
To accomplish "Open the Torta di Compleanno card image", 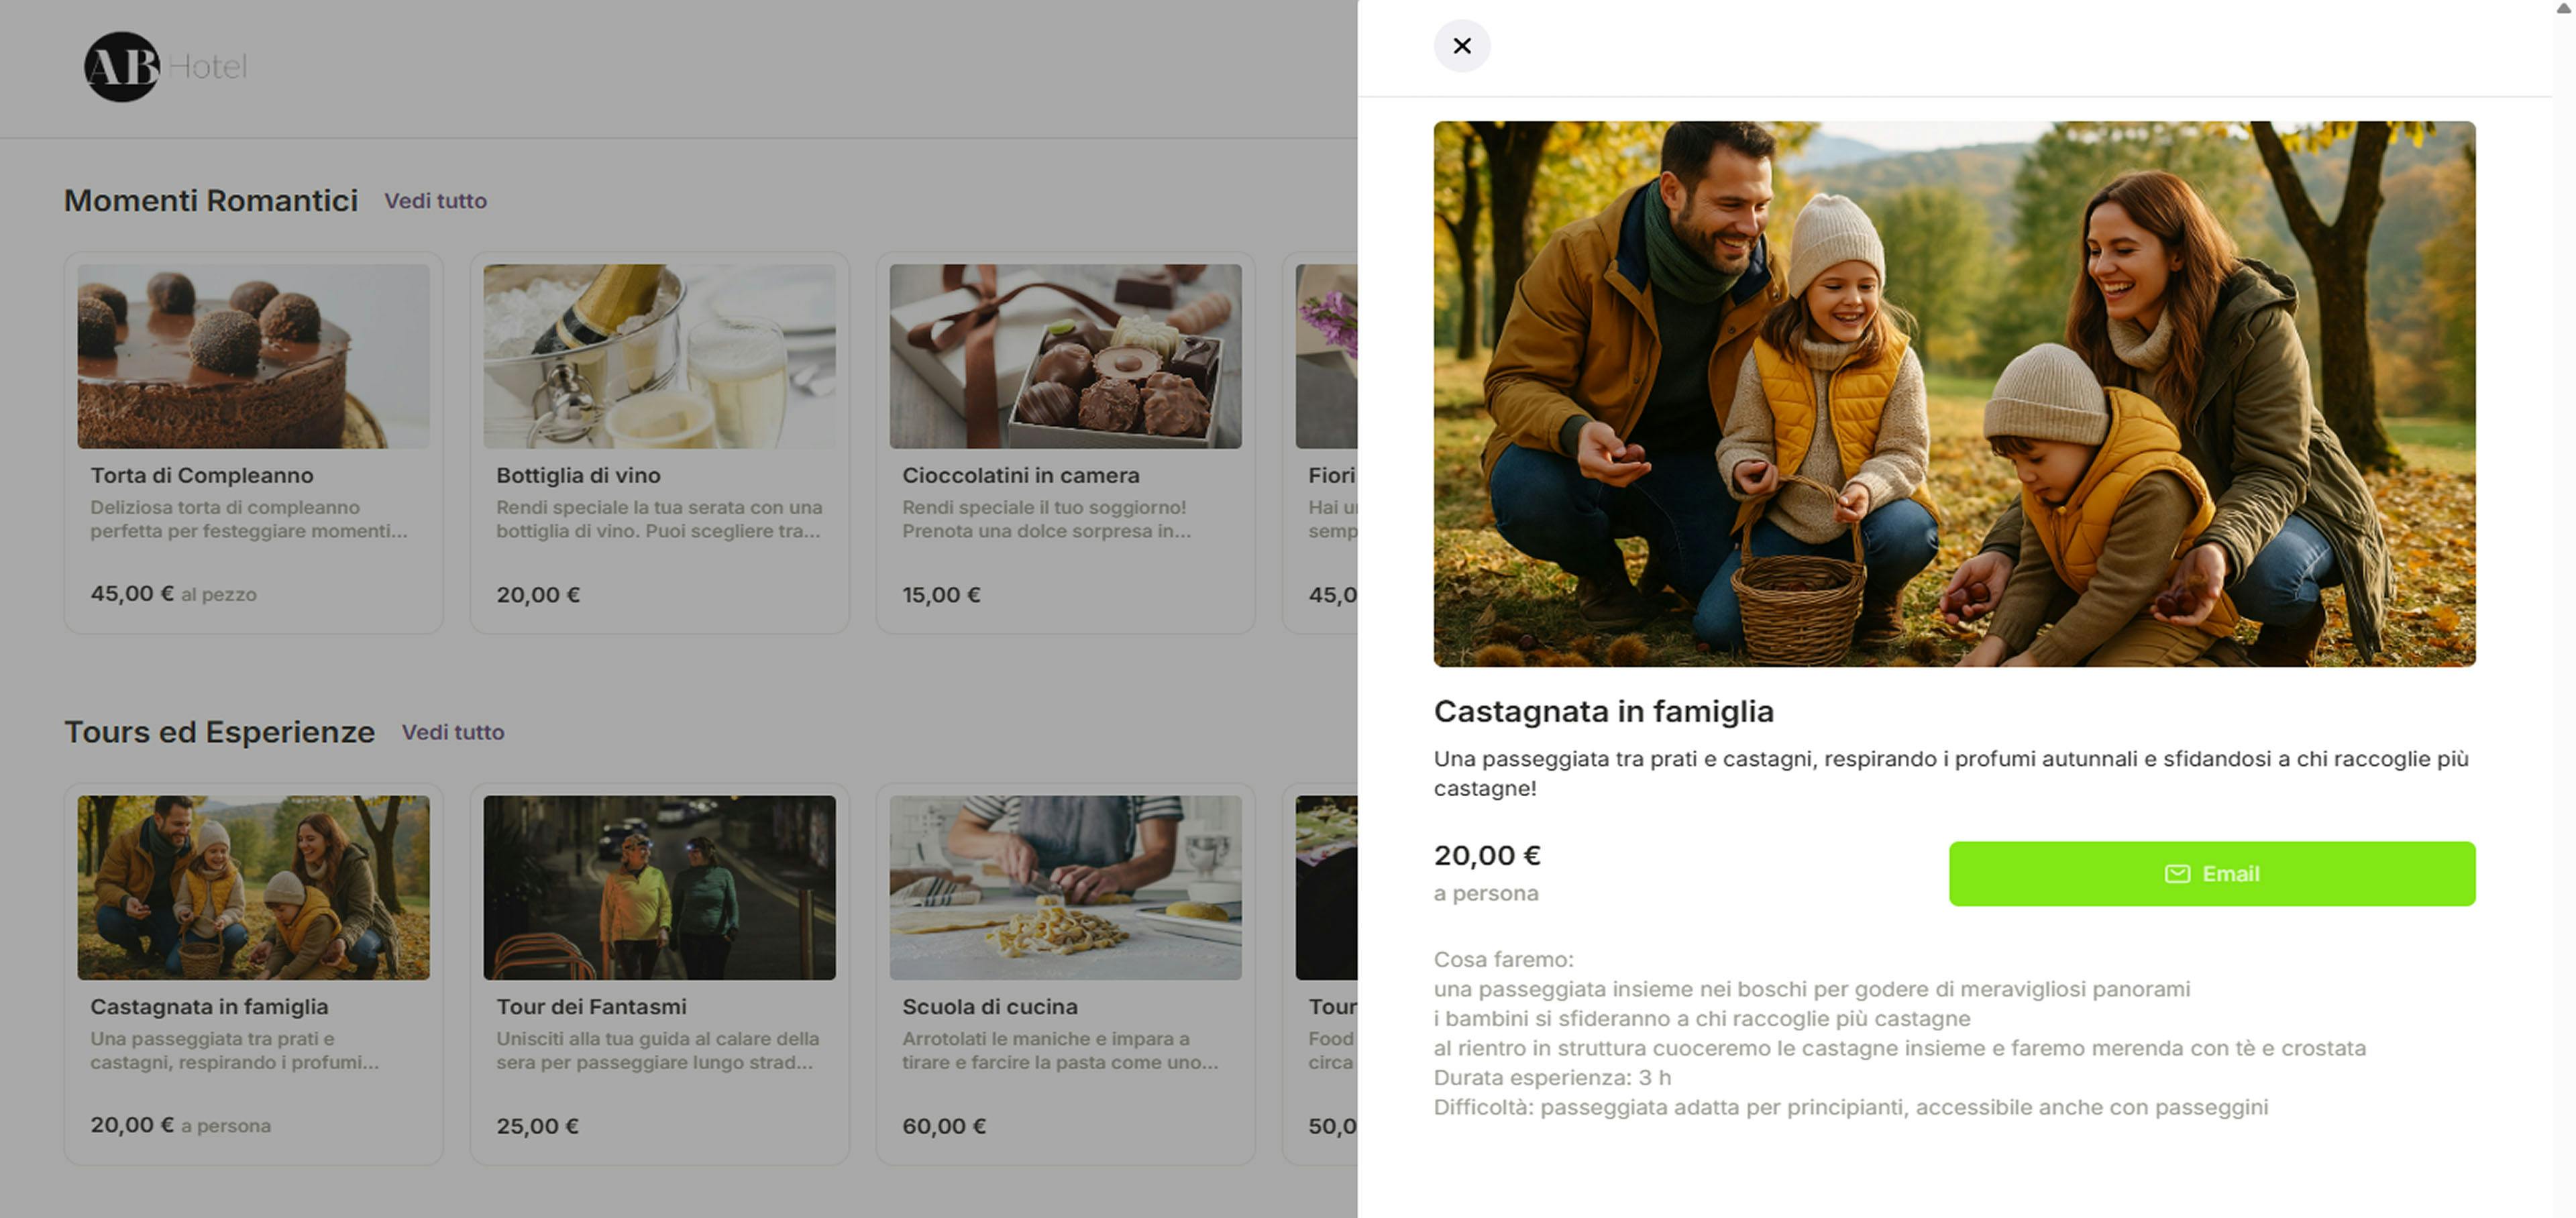I will tap(253, 356).
